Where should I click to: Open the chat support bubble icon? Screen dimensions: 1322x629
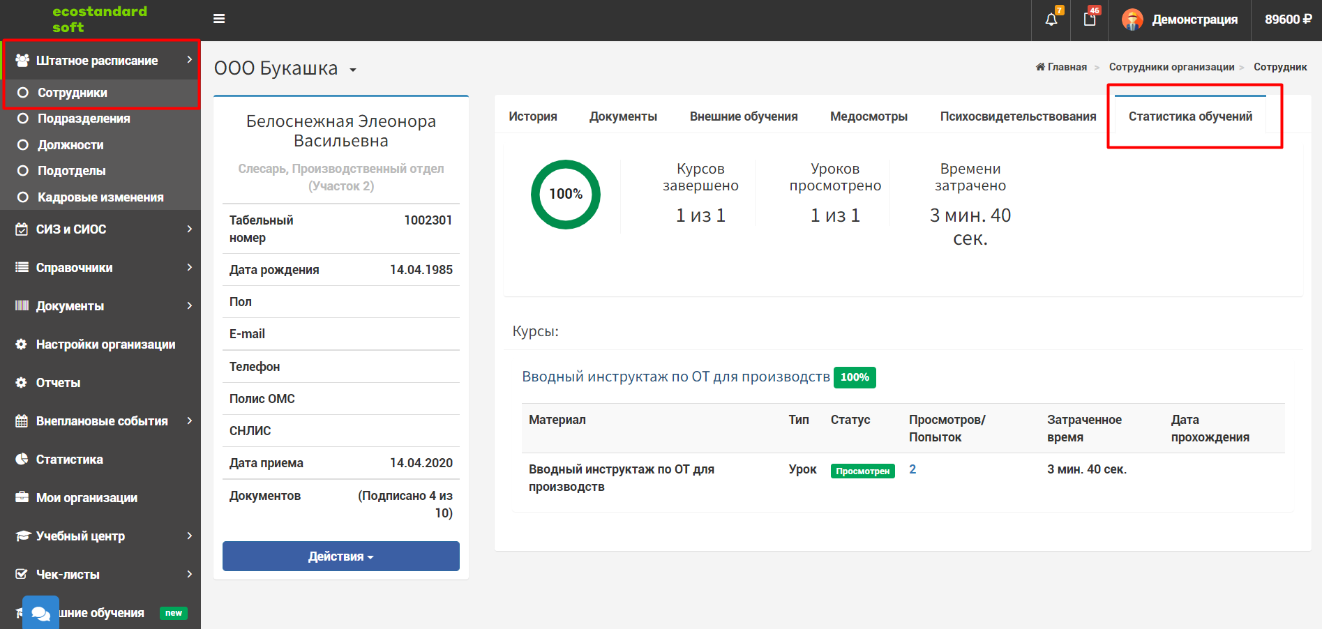pos(40,613)
